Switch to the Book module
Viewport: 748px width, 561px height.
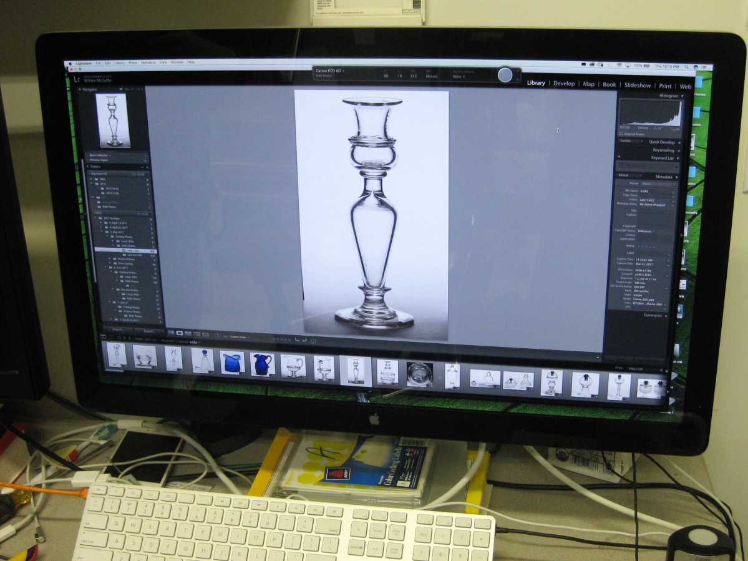click(609, 84)
